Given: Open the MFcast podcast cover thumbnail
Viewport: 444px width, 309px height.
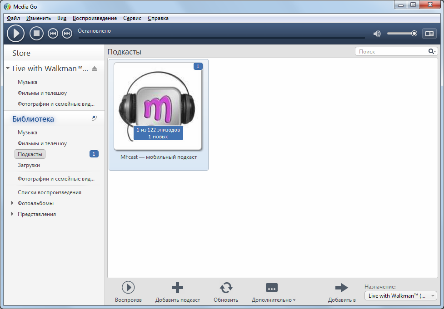Looking at the screenshot, I should (x=158, y=106).
